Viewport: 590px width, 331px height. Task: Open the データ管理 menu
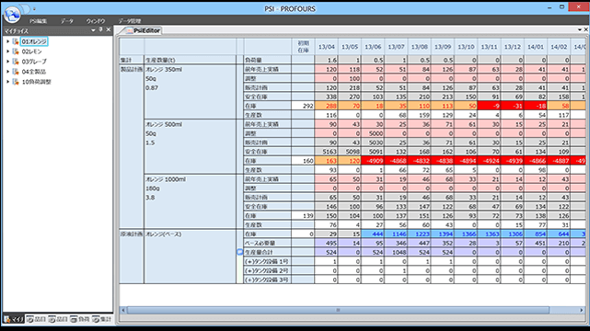coord(130,21)
